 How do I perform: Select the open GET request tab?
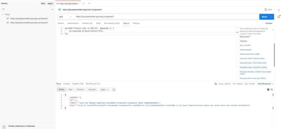tap(68, 3)
